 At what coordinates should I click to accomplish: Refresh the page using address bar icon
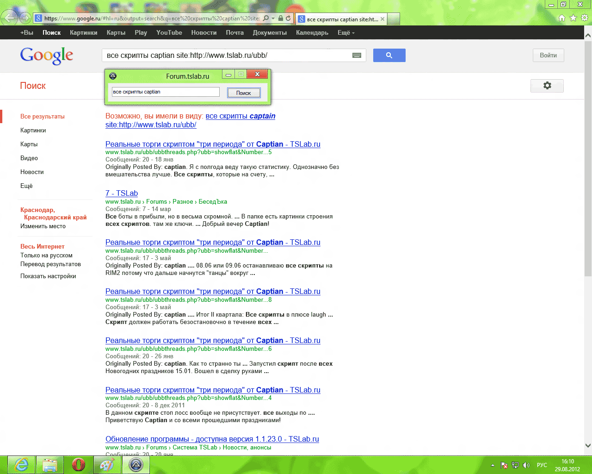(288, 19)
